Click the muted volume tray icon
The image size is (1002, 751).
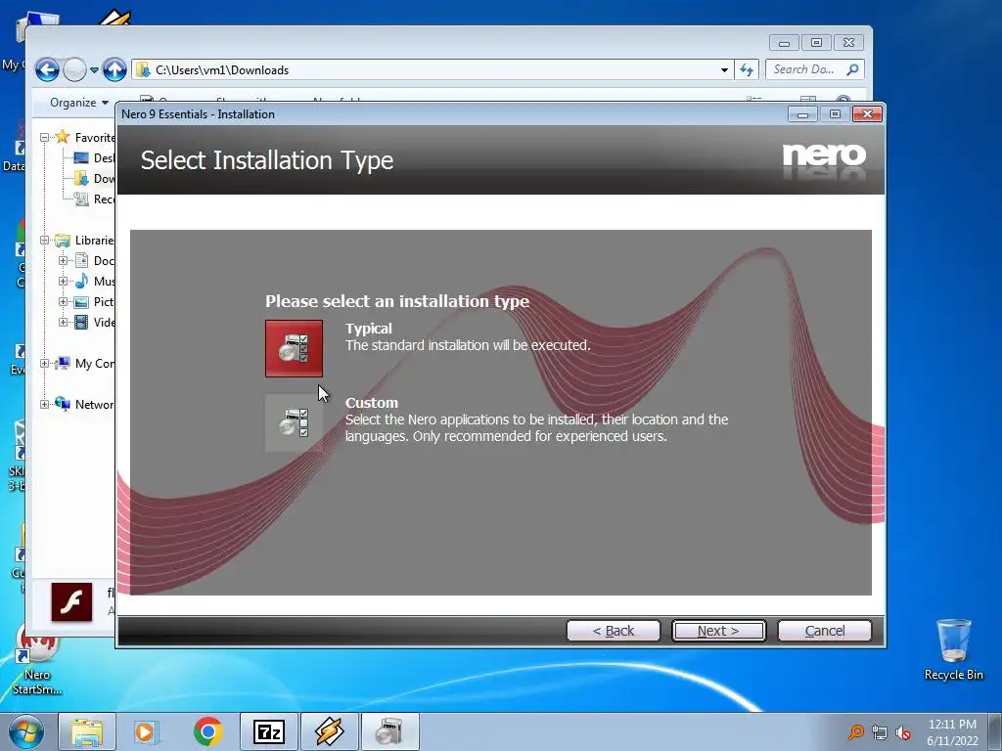(903, 732)
